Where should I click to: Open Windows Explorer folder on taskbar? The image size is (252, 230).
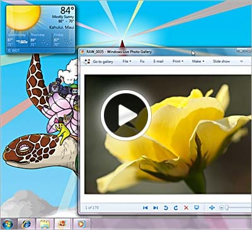coord(45,224)
